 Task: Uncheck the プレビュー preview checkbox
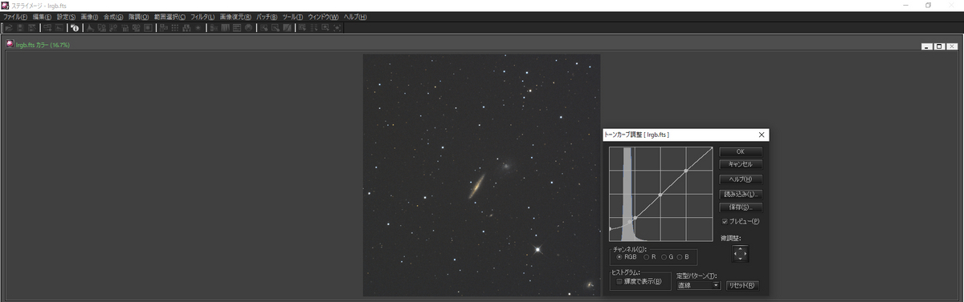pos(725,221)
